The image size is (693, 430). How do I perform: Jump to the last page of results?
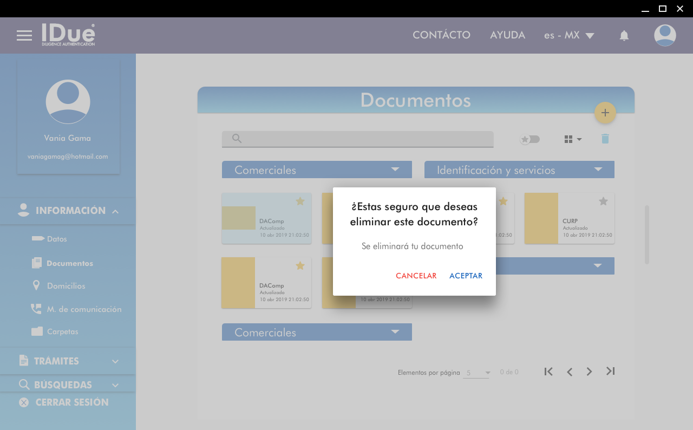611,371
